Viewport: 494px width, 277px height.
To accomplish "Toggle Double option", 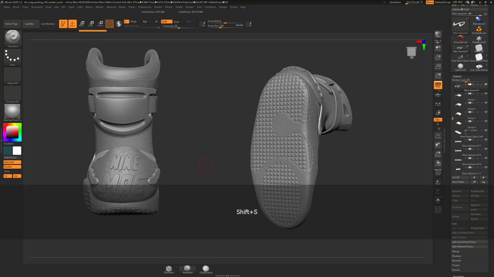I will [x=12, y=167].
